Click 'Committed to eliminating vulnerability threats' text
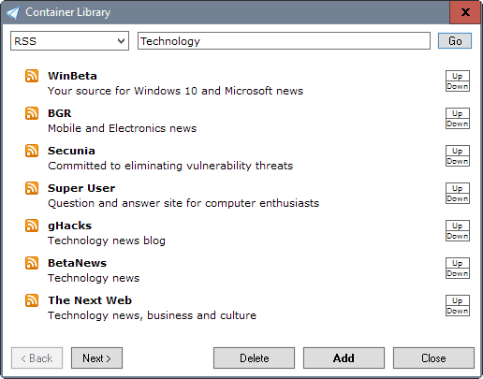Image resolution: width=483 pixels, height=379 pixels. click(170, 166)
